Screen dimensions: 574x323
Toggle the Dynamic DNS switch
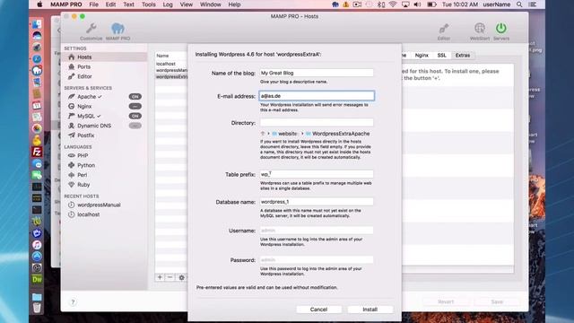tap(135, 126)
